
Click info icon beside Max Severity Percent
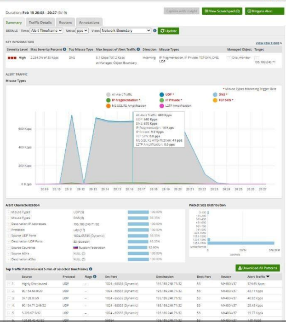click(64, 49)
